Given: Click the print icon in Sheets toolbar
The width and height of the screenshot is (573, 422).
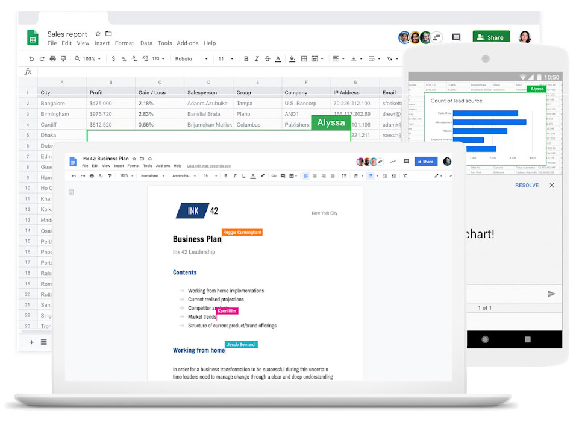Looking at the screenshot, I should [x=53, y=59].
